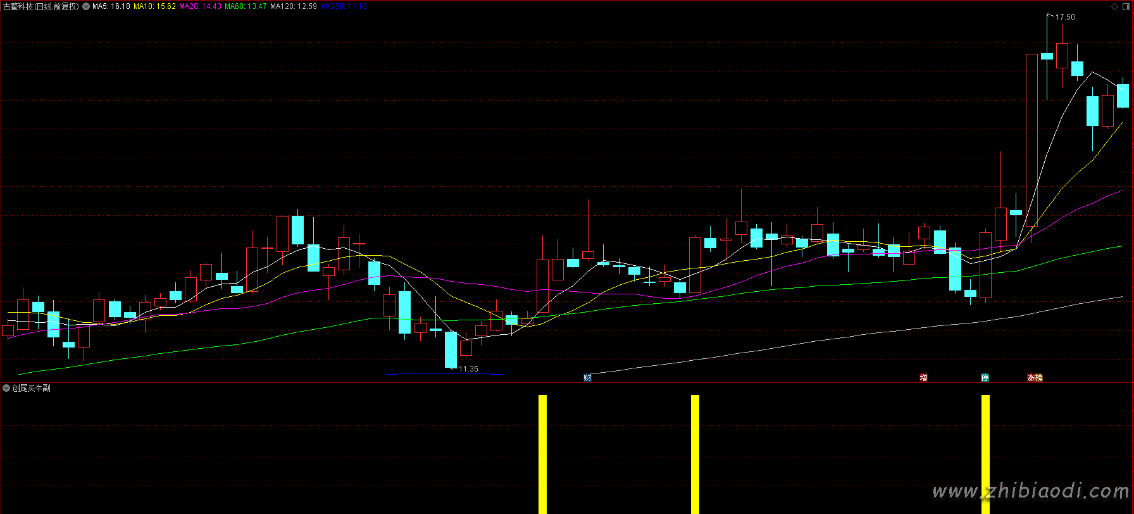The height and width of the screenshot is (514, 1134).
Task: Click the diamond icon at top right
Action: tap(1114, 7)
